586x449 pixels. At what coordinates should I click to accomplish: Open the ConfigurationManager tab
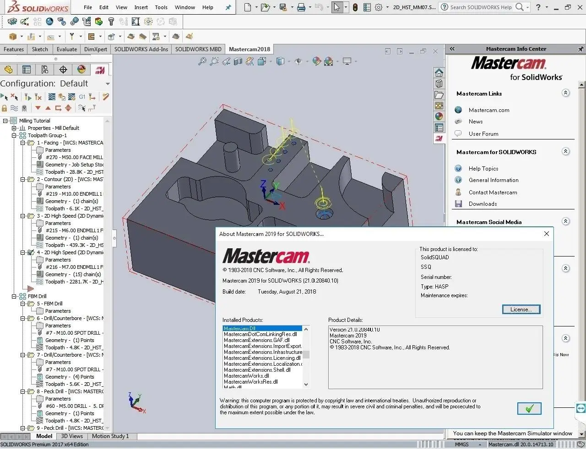point(45,69)
